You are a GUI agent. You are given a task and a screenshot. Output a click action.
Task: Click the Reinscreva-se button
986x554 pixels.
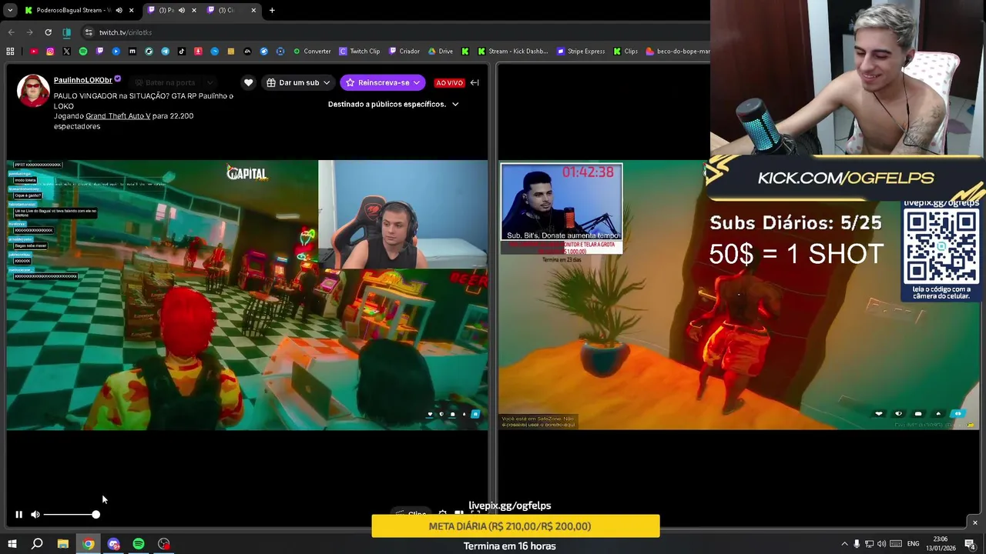383,82
